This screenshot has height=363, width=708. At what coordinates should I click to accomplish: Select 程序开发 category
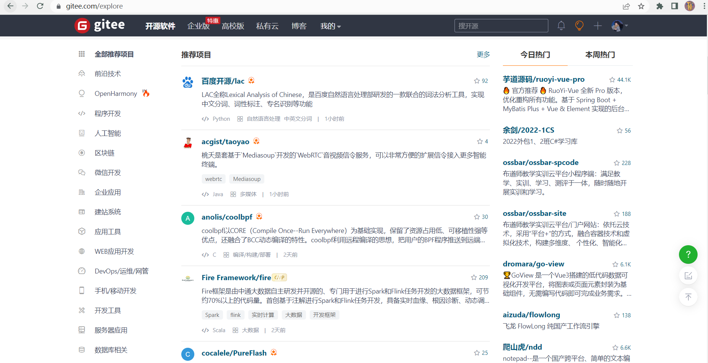(x=108, y=113)
